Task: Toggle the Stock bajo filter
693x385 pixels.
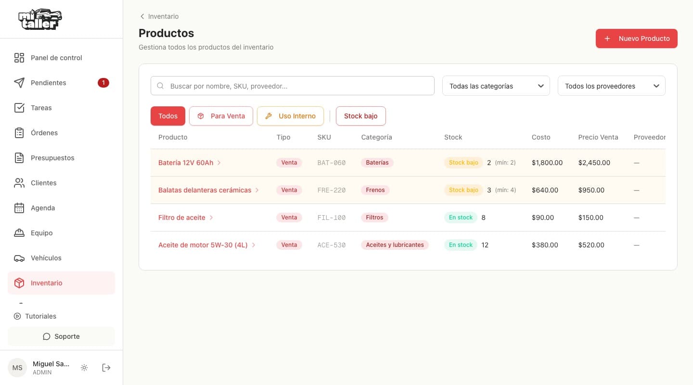Action: click(x=360, y=116)
